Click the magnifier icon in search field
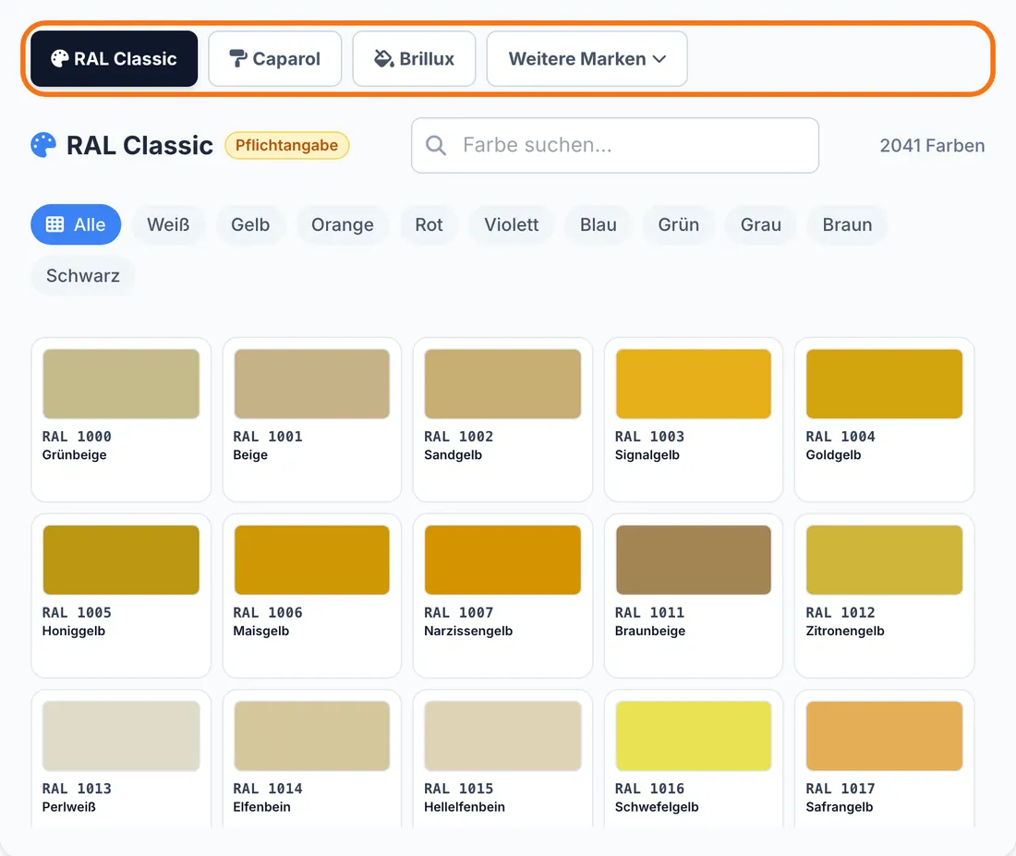The height and width of the screenshot is (856, 1016). point(435,145)
